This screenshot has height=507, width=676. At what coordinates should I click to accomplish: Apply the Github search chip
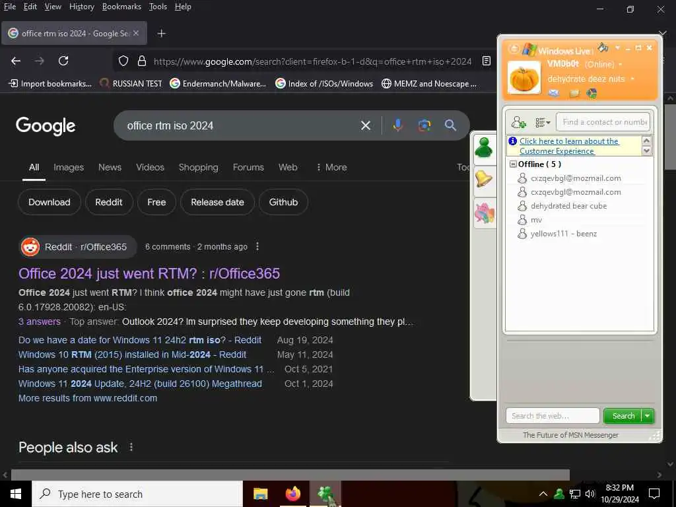[x=283, y=202]
